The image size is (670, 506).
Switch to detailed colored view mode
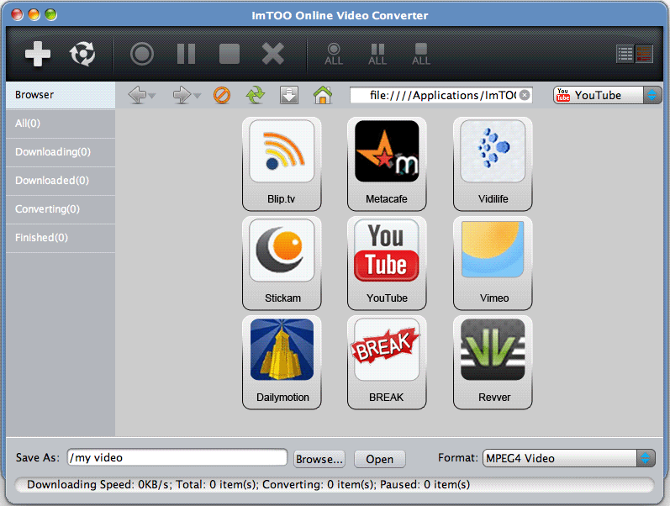pos(644,55)
